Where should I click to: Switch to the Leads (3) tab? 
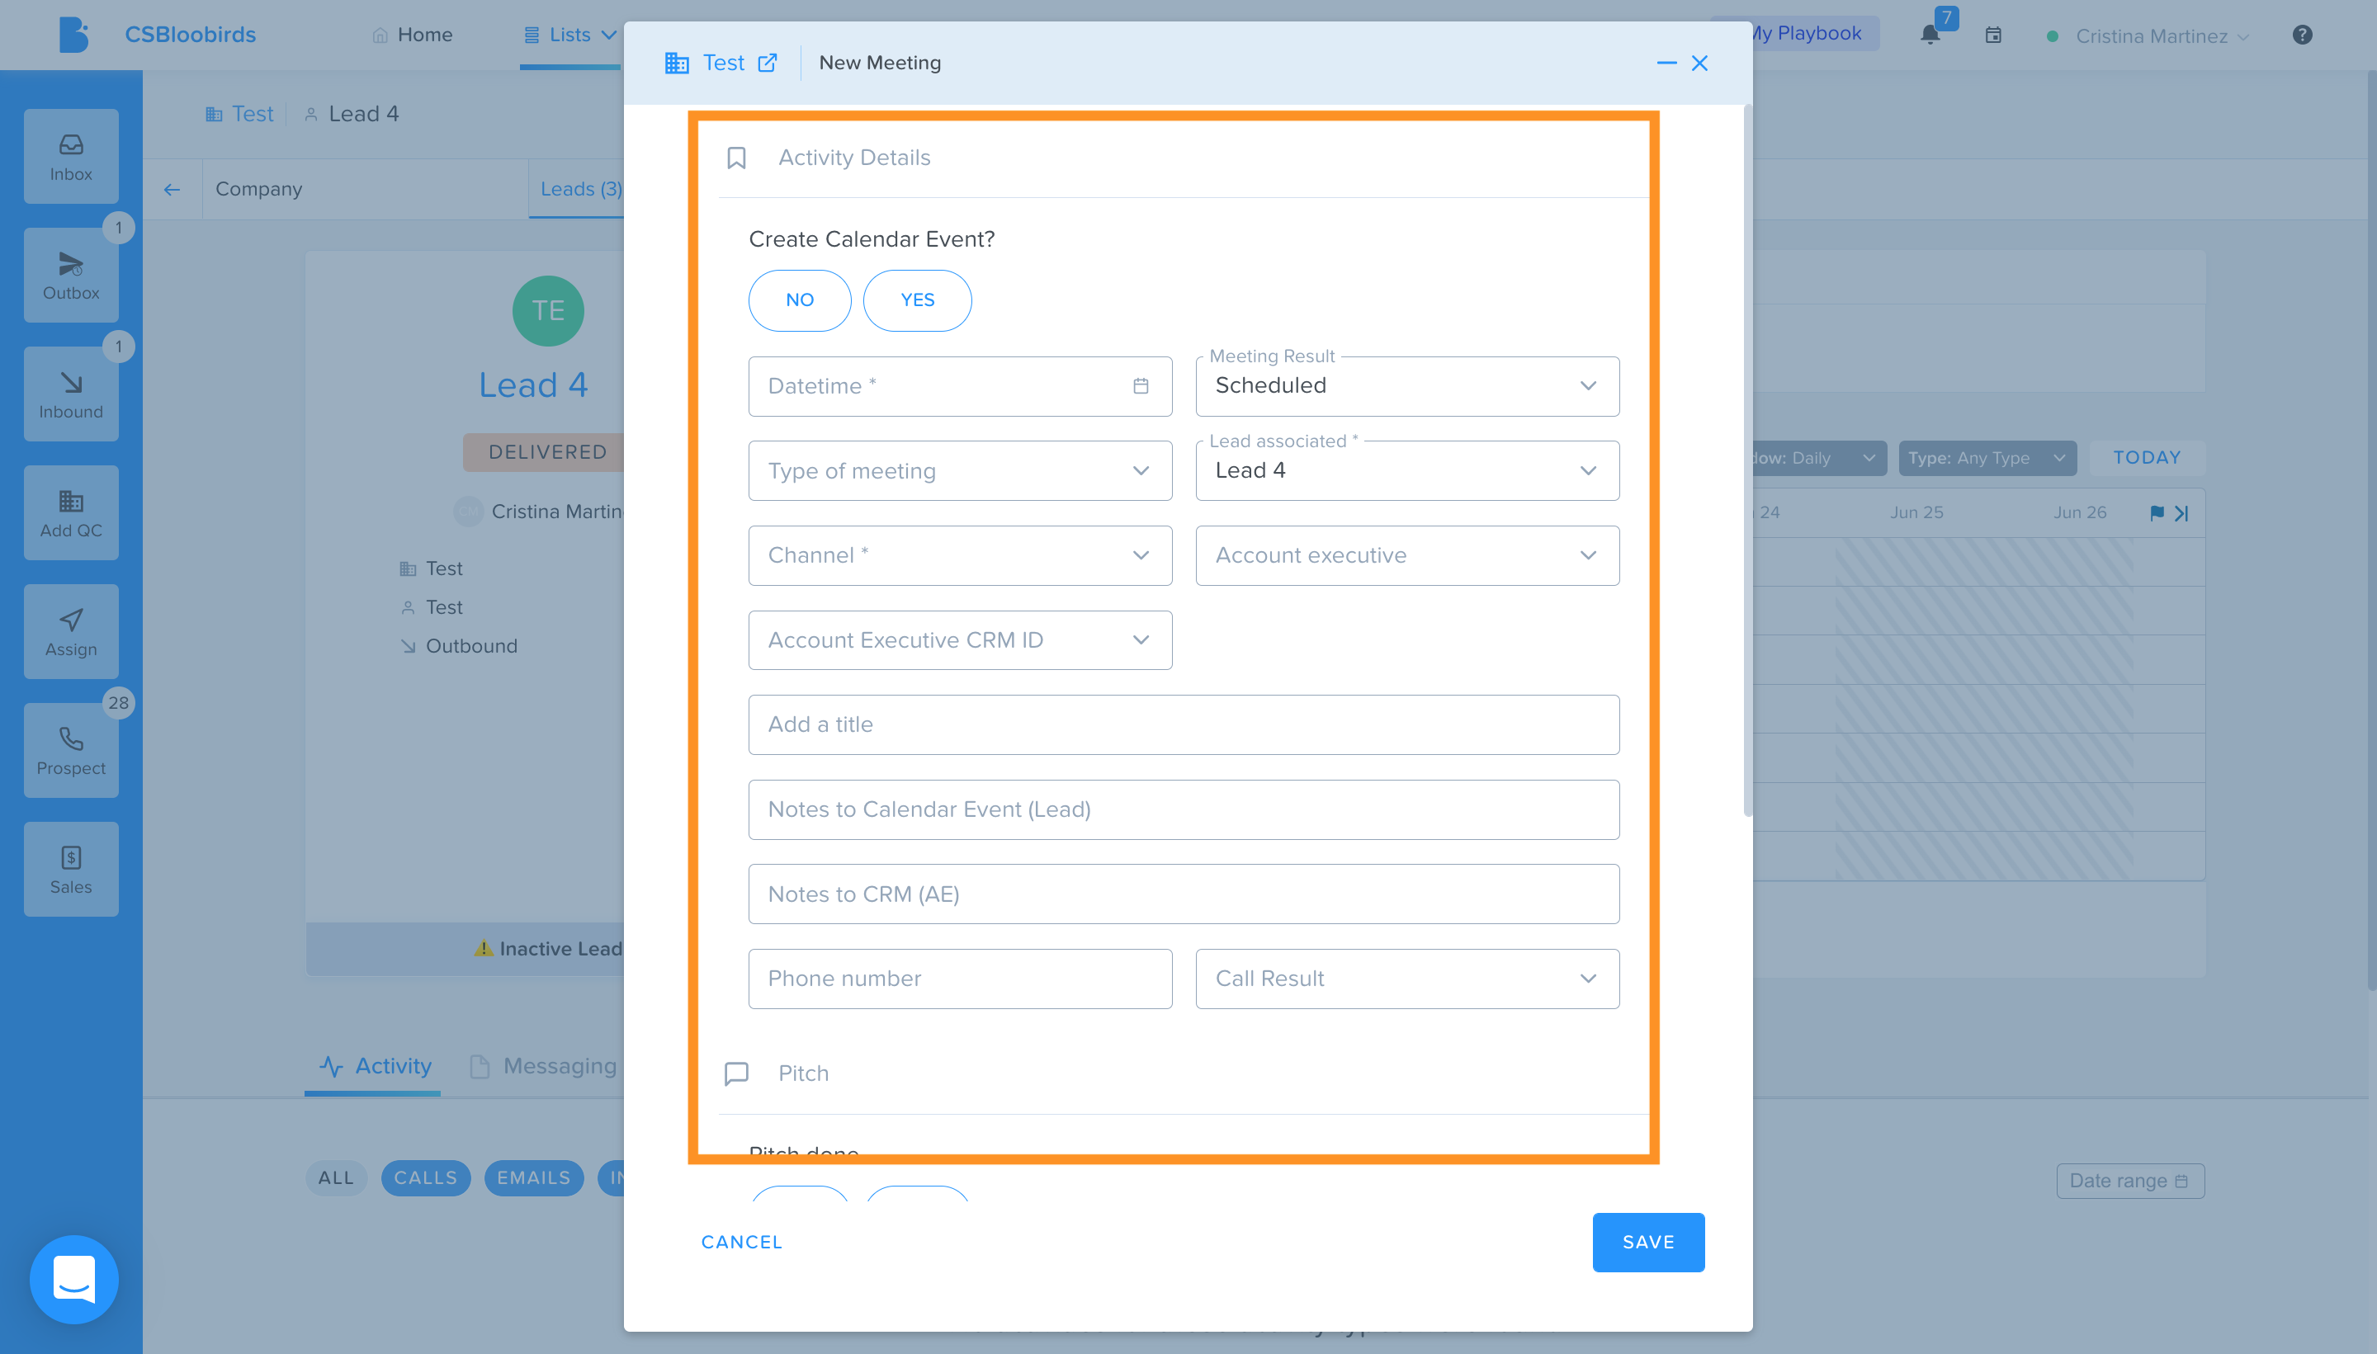point(580,189)
